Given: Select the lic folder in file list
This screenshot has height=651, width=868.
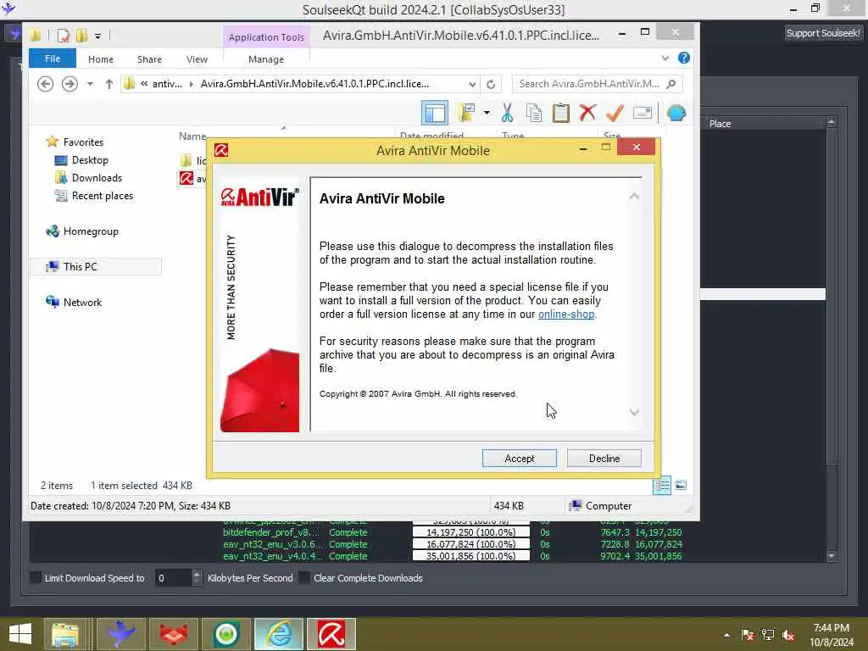Looking at the screenshot, I should point(192,160).
